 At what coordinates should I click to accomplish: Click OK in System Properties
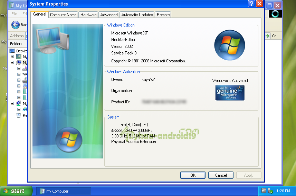[193, 175]
